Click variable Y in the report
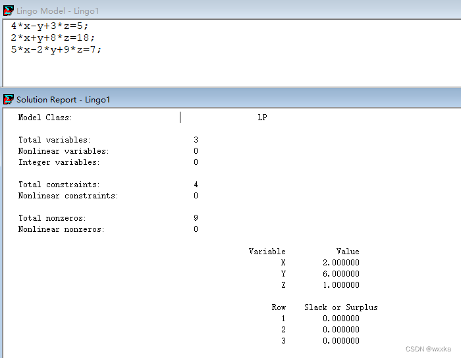This screenshot has height=358, width=461. pyautogui.click(x=283, y=274)
